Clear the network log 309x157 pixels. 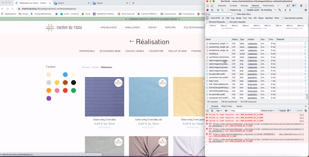[212, 10]
